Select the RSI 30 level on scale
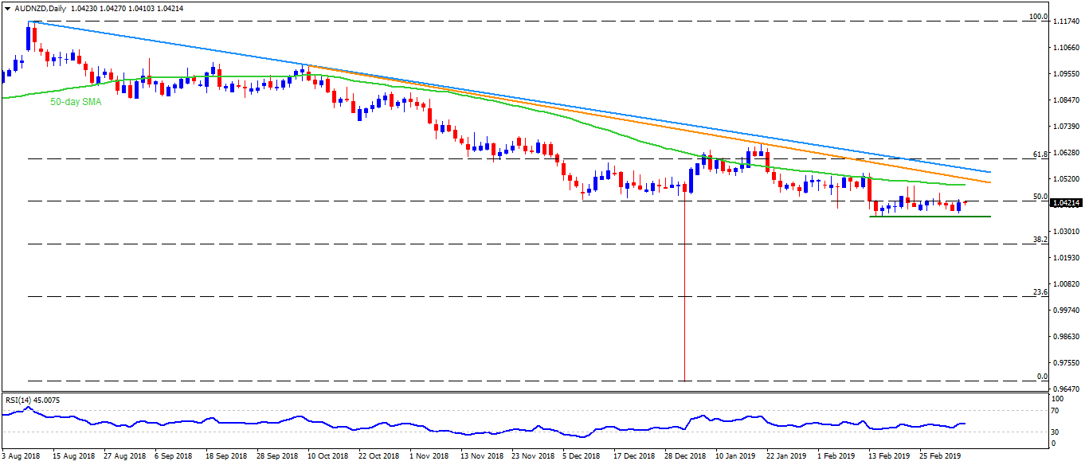This screenshot has width=1085, height=465. (x=1057, y=432)
